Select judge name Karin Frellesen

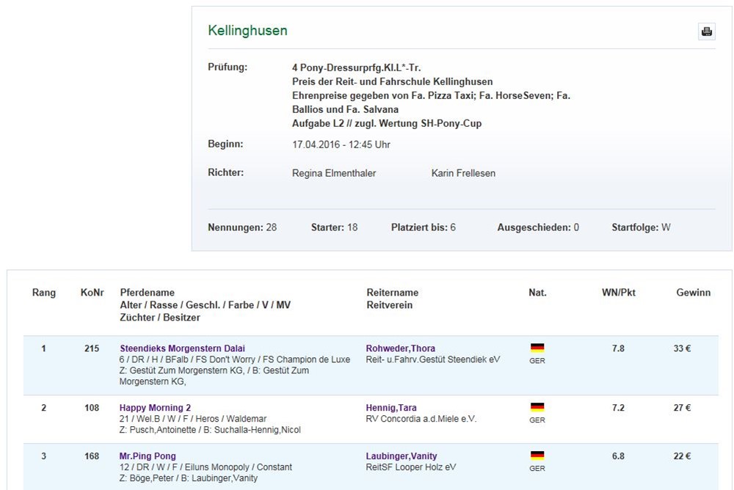pyautogui.click(x=463, y=173)
